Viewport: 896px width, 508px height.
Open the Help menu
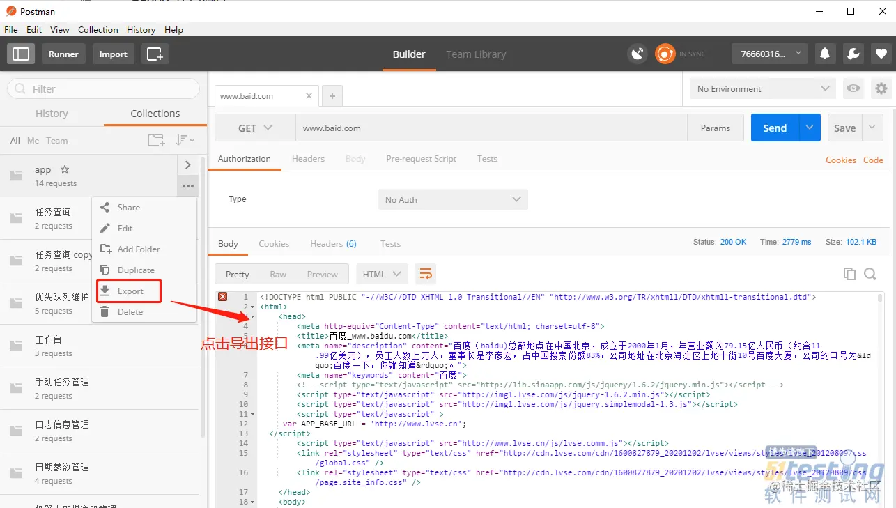pyautogui.click(x=173, y=29)
